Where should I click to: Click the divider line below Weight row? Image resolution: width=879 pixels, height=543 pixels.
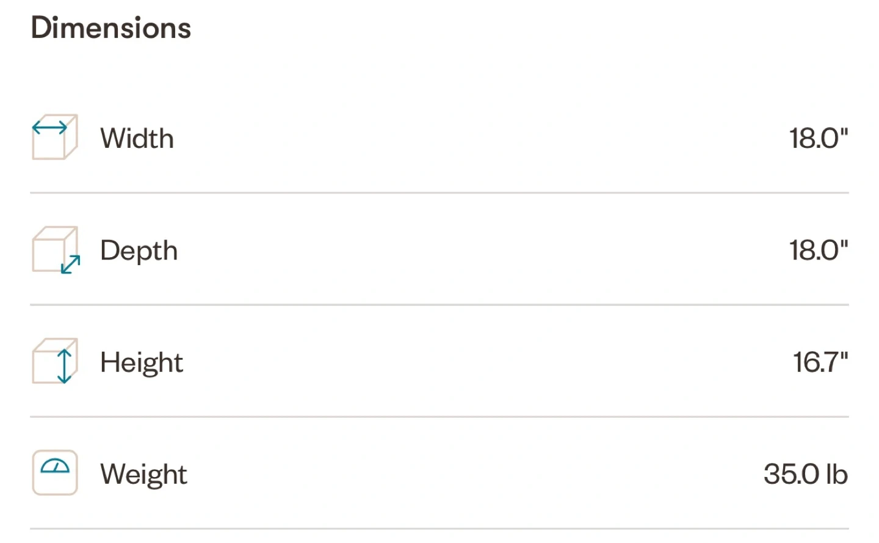(440, 529)
